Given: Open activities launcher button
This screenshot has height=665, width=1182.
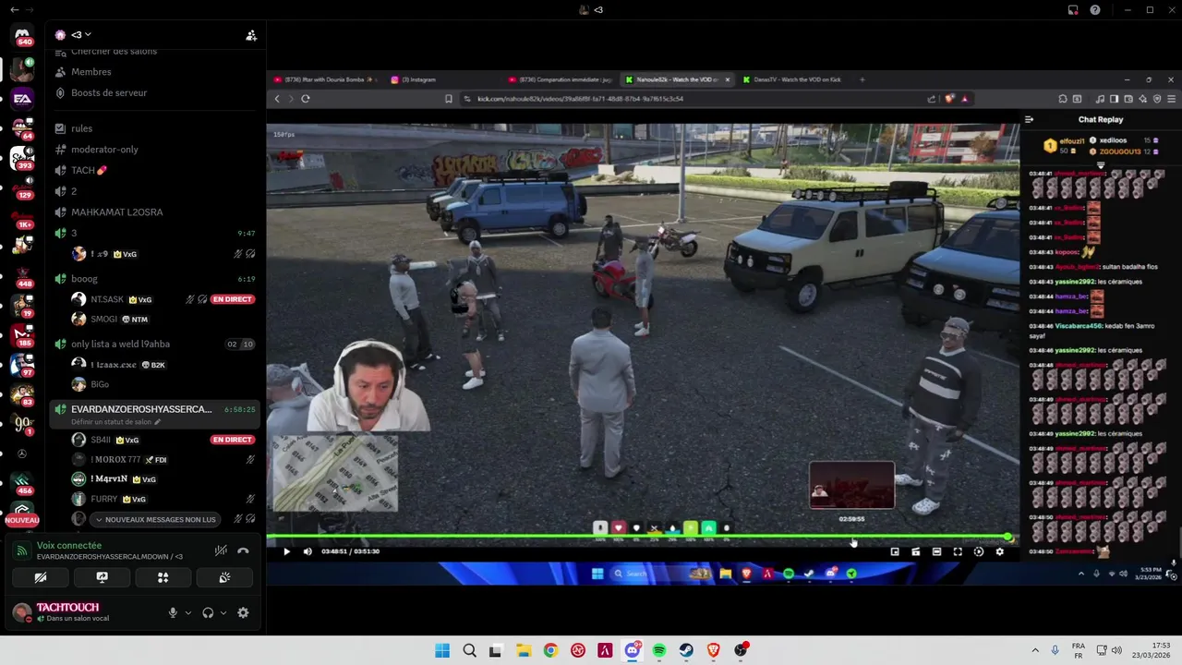Looking at the screenshot, I should [x=163, y=577].
